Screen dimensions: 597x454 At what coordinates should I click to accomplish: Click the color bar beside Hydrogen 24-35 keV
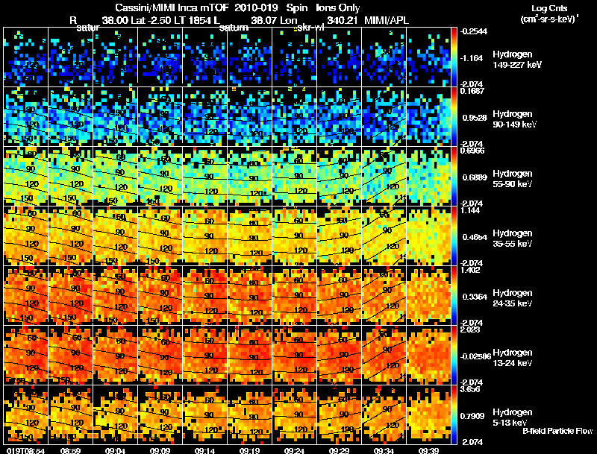click(x=454, y=295)
